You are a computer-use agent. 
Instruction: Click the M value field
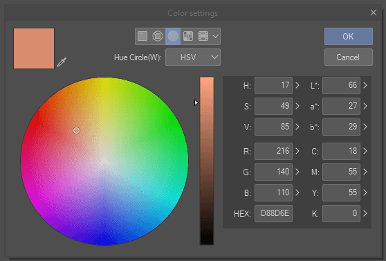click(341, 172)
